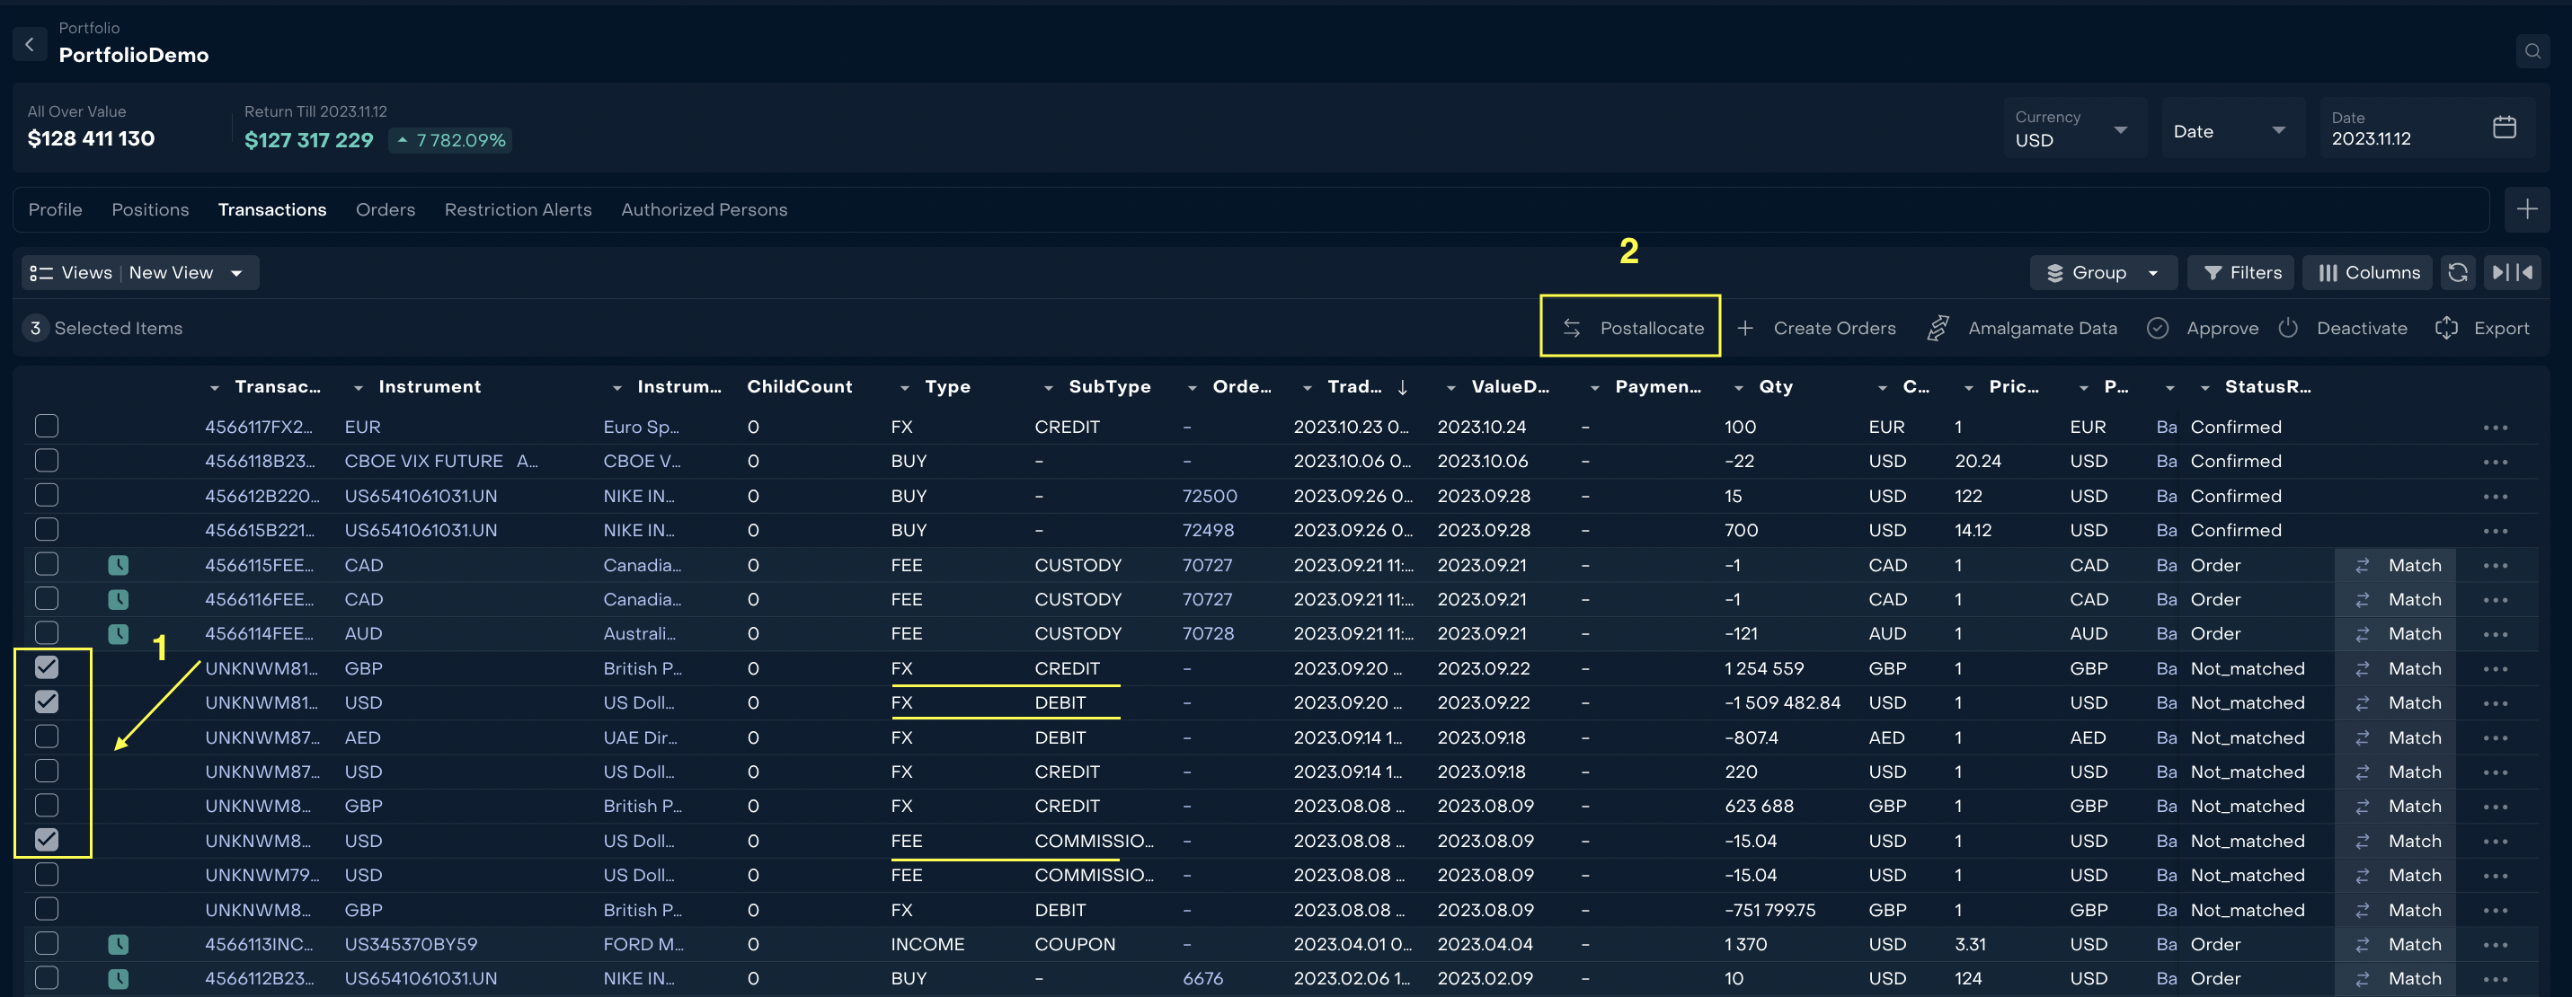Image resolution: width=2572 pixels, height=997 pixels.
Task: Toggle the collapse panel icon next to refresh
Action: pos(2512,272)
